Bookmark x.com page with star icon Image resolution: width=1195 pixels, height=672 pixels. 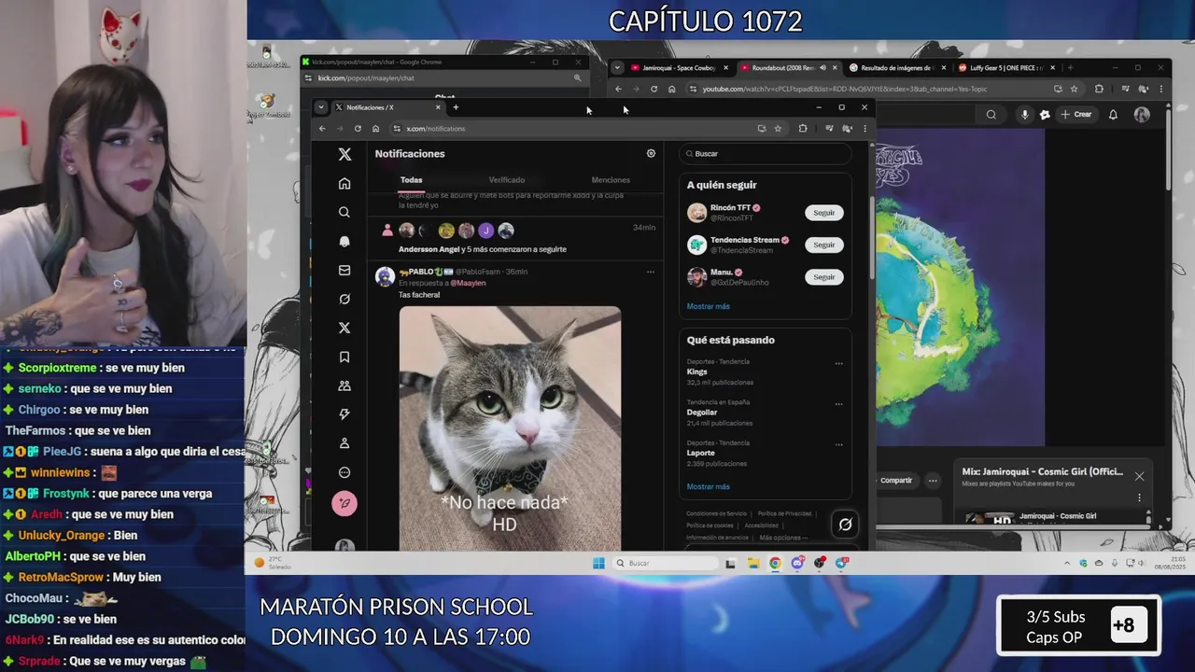click(x=778, y=129)
